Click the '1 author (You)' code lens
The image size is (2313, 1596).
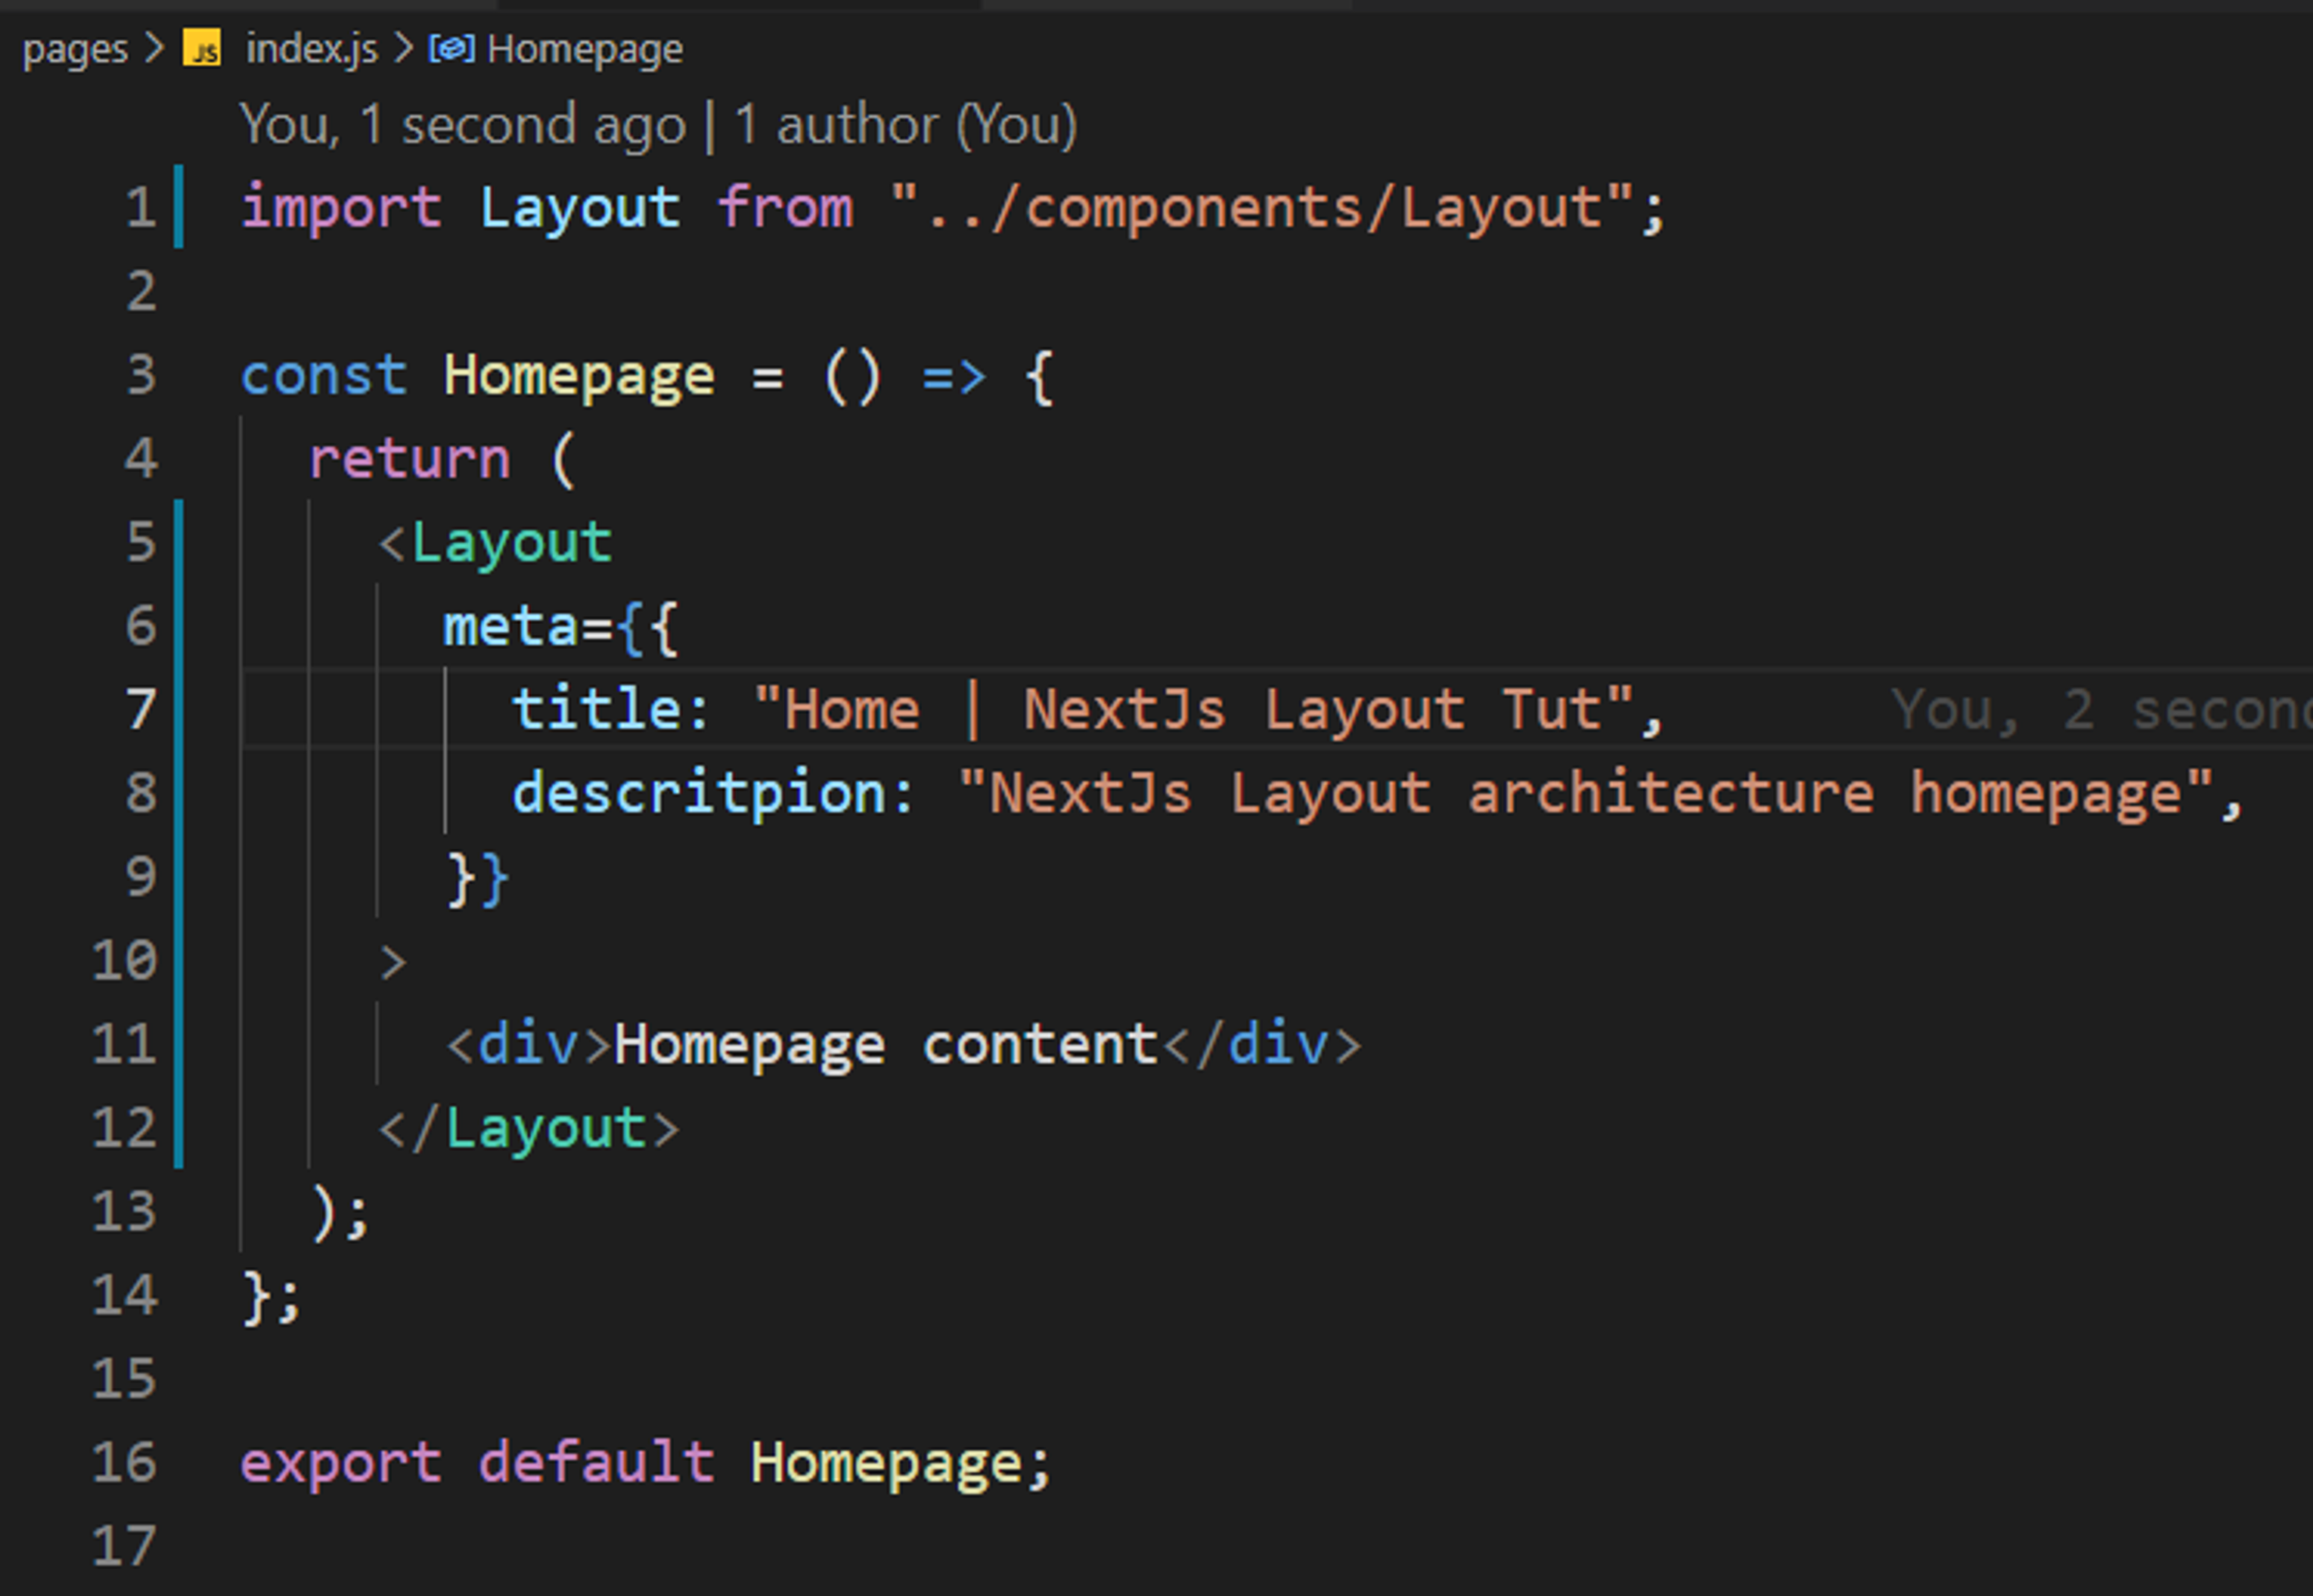click(905, 125)
